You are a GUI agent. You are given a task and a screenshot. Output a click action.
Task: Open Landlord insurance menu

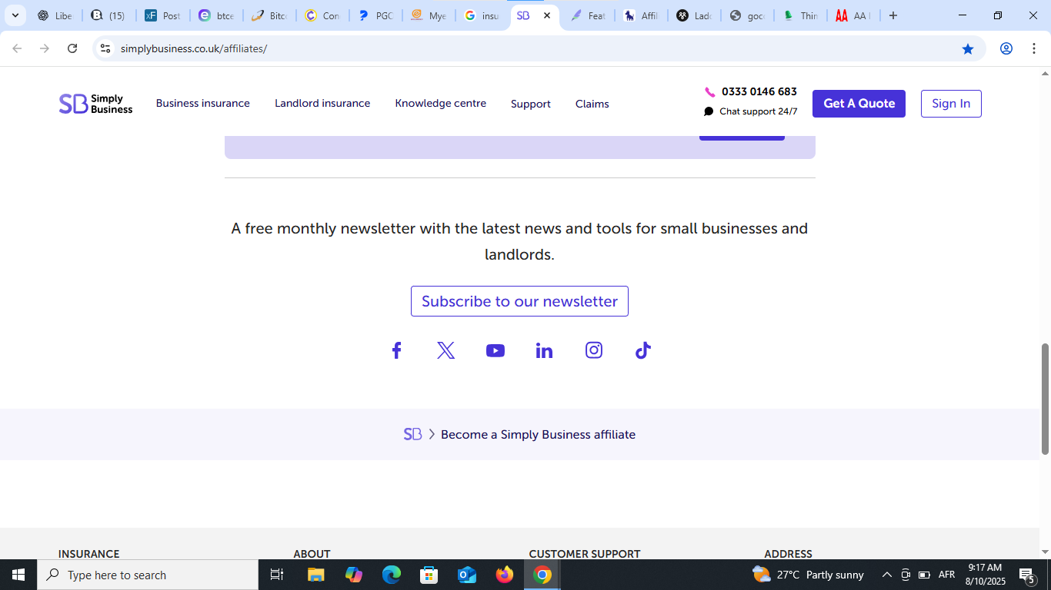pyautogui.click(x=322, y=103)
